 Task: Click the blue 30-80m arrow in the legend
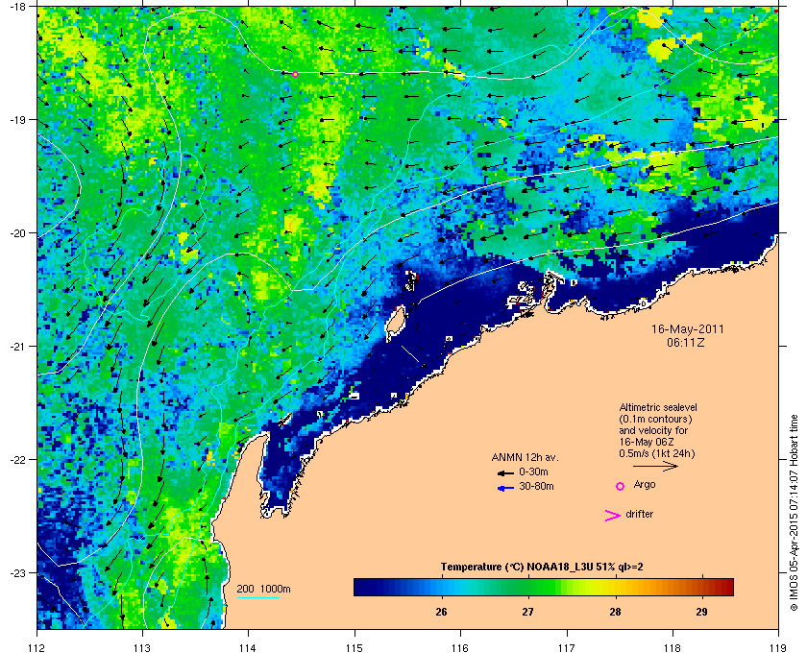[505, 488]
